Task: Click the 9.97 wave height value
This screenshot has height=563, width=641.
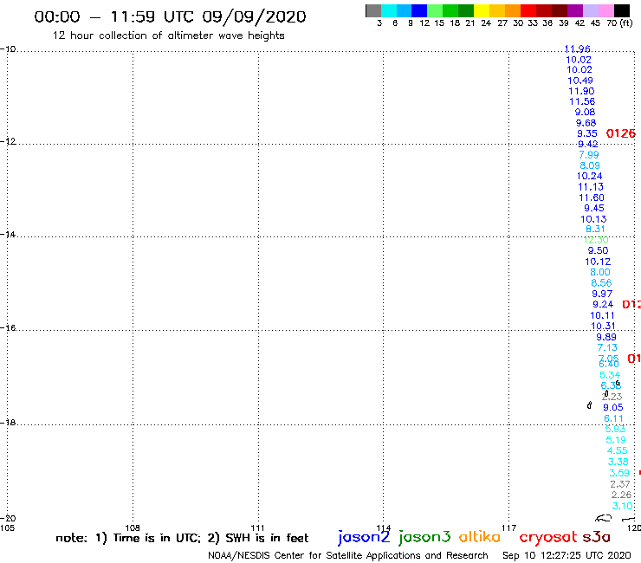Action: tap(602, 294)
